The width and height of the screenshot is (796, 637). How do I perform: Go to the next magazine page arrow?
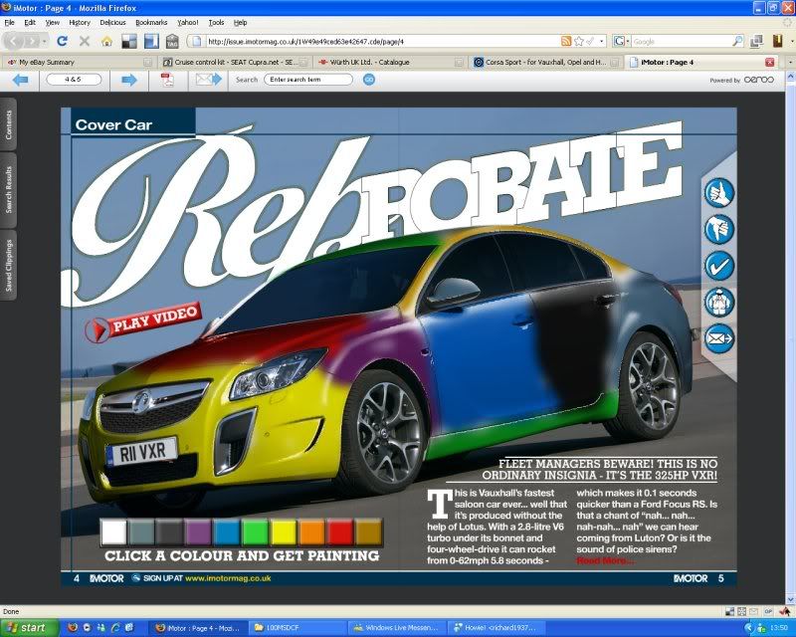[x=128, y=80]
